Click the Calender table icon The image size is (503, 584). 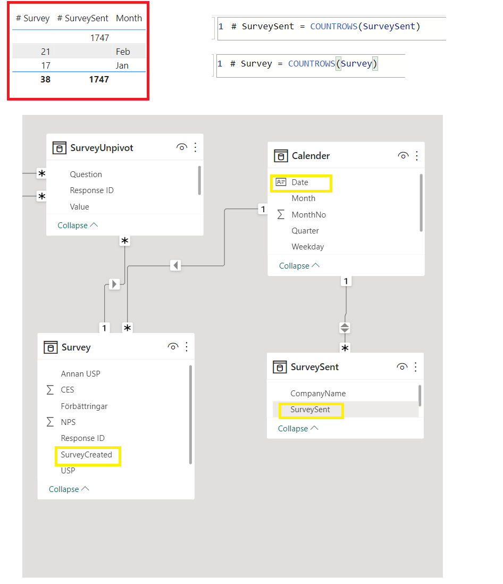tap(281, 156)
